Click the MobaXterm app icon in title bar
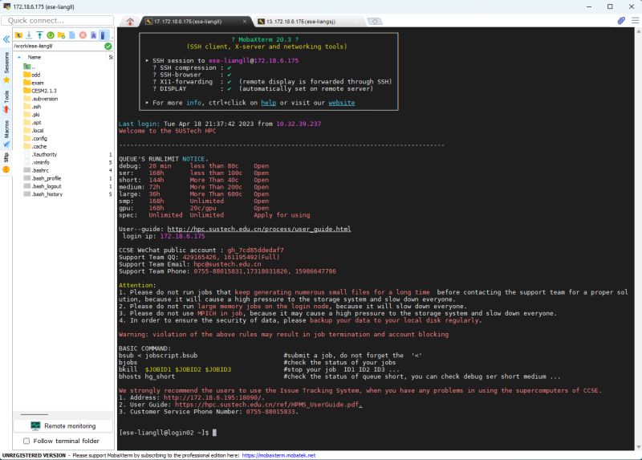Screen dimensions: 642x460 tap(6, 6)
